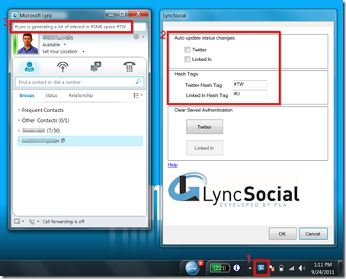Open the primary device dropdown arrow
This screenshot has width=346, height=279.
pos(23,222)
